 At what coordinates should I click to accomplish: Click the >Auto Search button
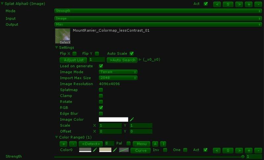pos(122,60)
